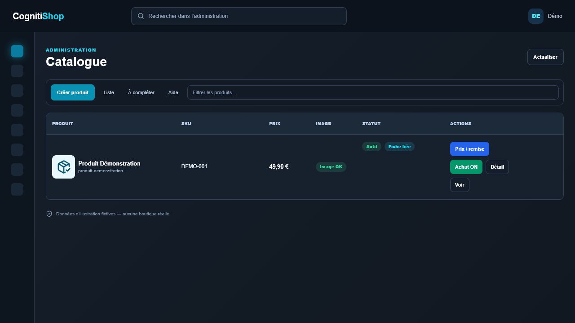
Task: Click the ADMINISTRATION breadcrumb label
Action: tap(71, 50)
